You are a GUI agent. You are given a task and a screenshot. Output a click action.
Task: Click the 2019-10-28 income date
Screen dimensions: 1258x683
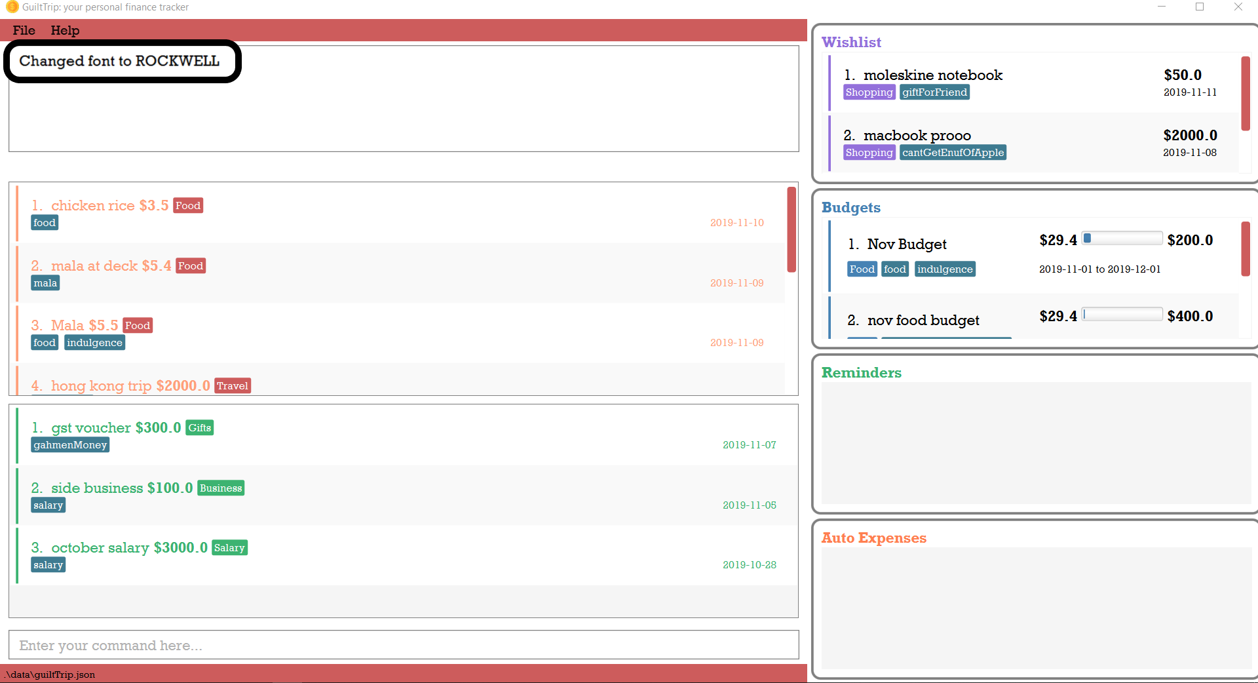(x=750, y=565)
